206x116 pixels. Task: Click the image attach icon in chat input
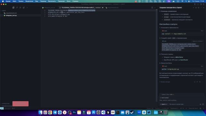tap(200, 104)
